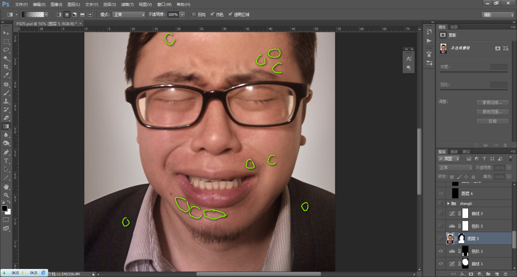This screenshot has width=517, height=277.
Task: Select the Zoom tool
Action: (6, 195)
